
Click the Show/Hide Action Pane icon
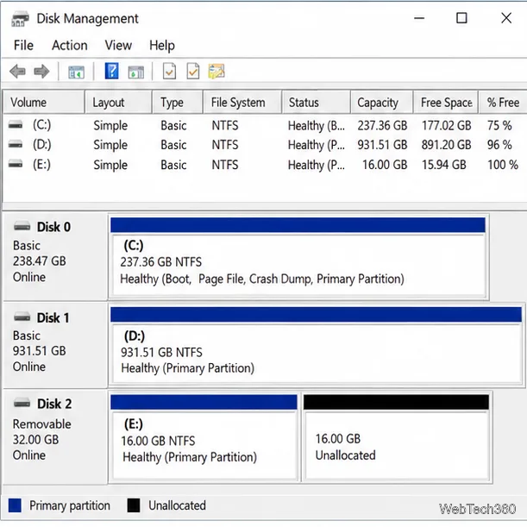(x=135, y=72)
